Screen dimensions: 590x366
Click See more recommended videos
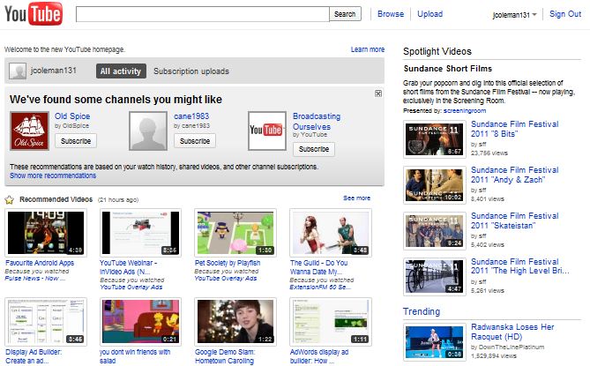coord(356,198)
